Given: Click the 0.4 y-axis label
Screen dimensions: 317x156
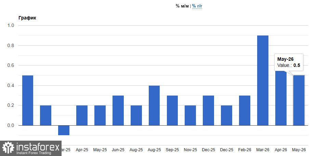Looking at the screenshot, I should point(11,86).
